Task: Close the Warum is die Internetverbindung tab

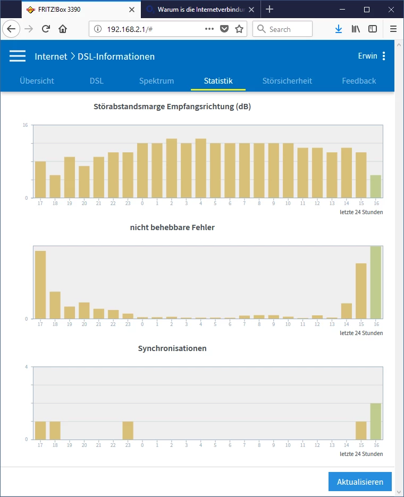Action: point(251,10)
